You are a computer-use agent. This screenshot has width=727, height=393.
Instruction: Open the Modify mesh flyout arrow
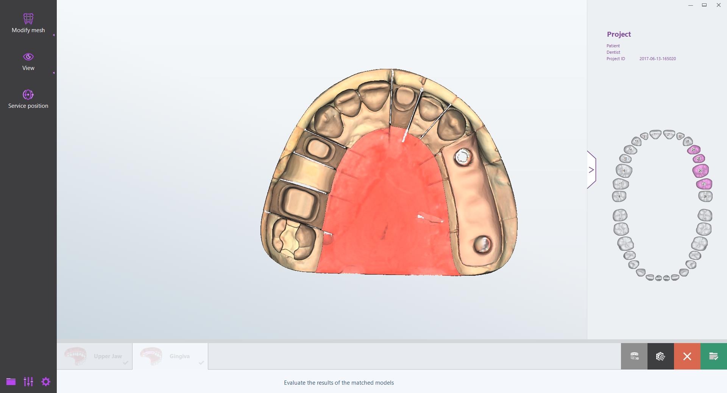[54, 35]
